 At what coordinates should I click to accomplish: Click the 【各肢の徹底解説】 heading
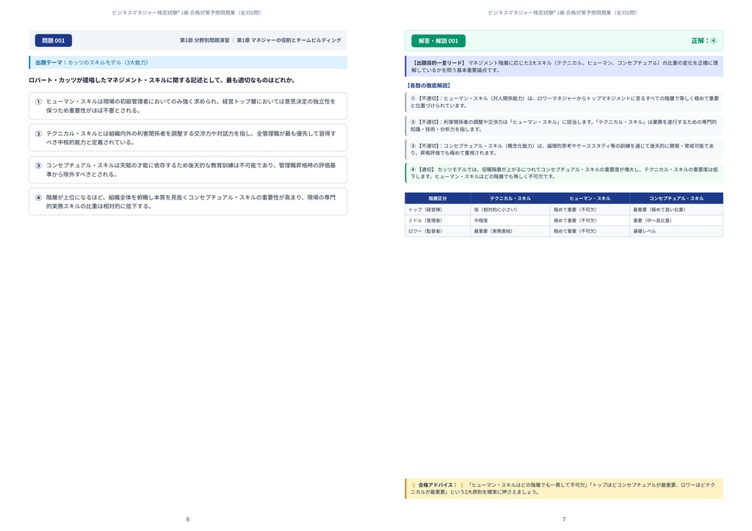[x=428, y=85]
